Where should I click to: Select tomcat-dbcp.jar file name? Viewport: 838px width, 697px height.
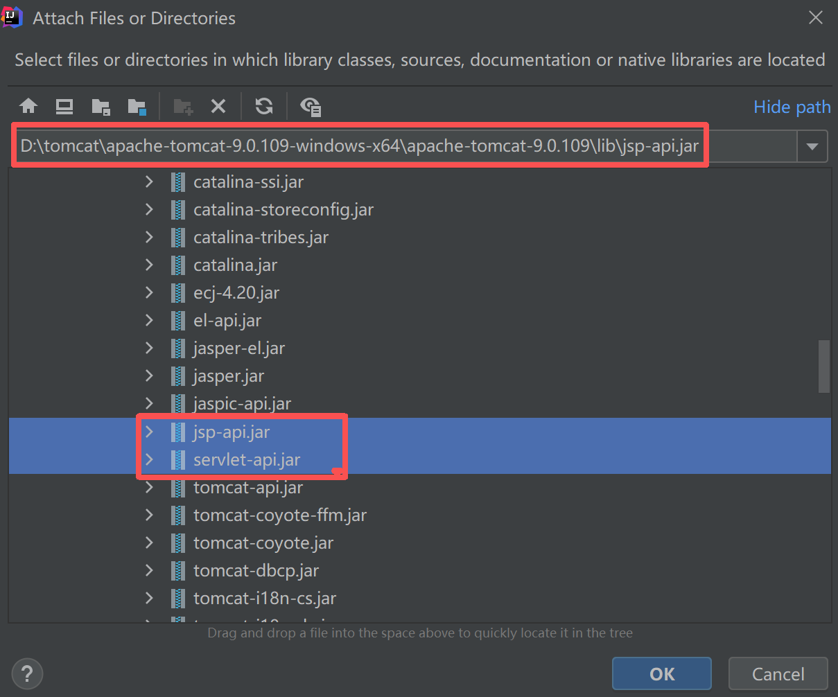pyautogui.click(x=256, y=571)
